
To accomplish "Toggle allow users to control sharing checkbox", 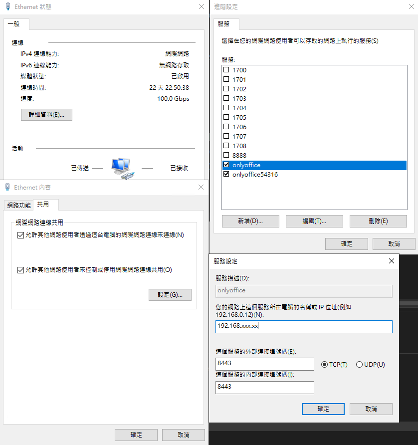I will [x=20, y=270].
